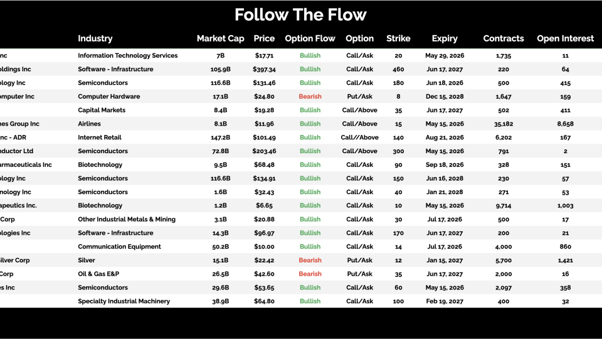The image size is (602, 339).
Task: Sort by the Market Cap column header
Action: (220, 38)
